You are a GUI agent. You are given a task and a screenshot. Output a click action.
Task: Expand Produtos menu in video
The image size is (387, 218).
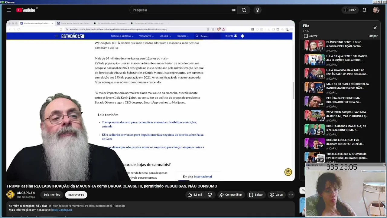(x=183, y=36)
